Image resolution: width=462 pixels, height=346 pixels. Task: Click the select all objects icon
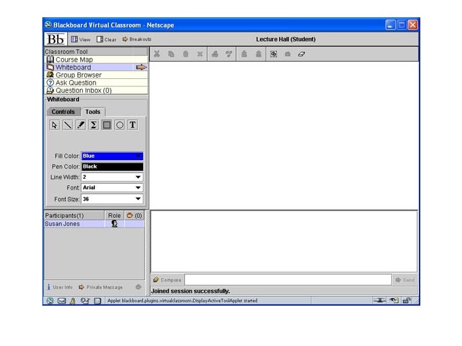(273, 54)
